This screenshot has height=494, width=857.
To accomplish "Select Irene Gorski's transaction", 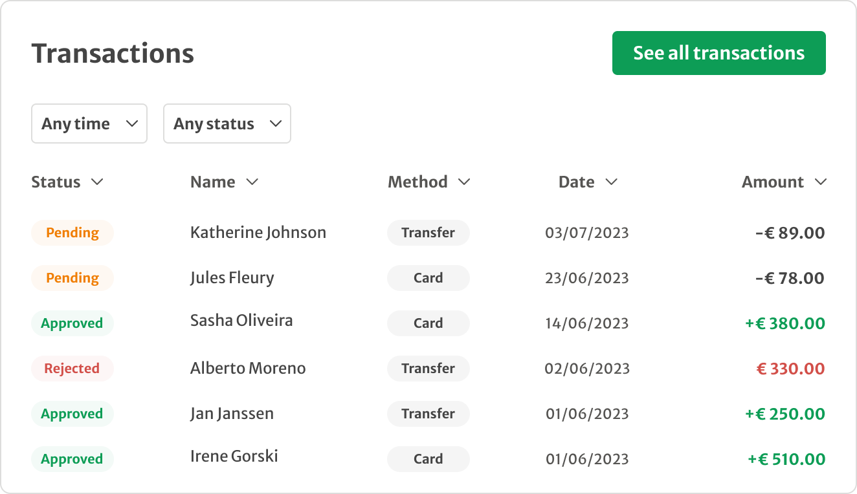I will (x=234, y=456).
